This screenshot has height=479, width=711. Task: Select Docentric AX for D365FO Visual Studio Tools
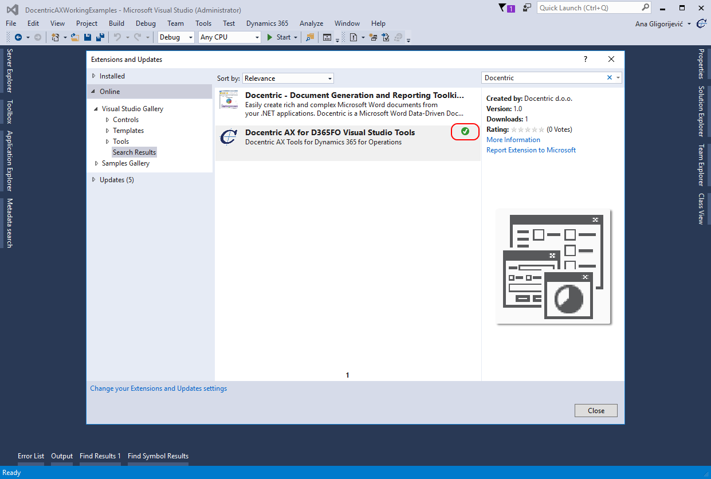click(x=348, y=143)
